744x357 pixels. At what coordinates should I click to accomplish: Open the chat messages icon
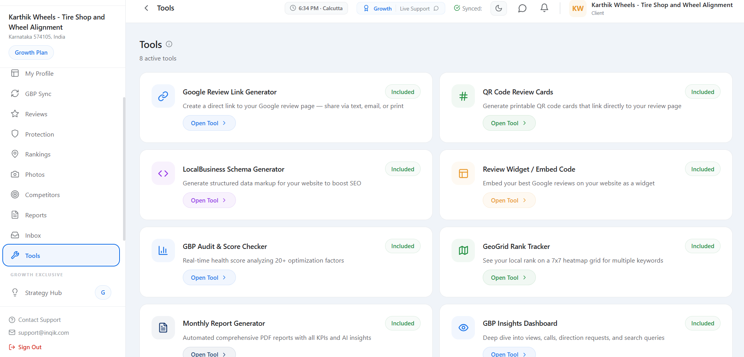point(522,8)
